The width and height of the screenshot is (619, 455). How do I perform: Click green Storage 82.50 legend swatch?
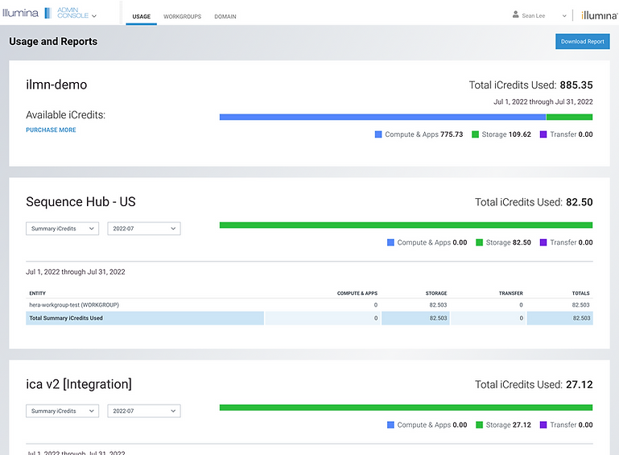coord(479,242)
